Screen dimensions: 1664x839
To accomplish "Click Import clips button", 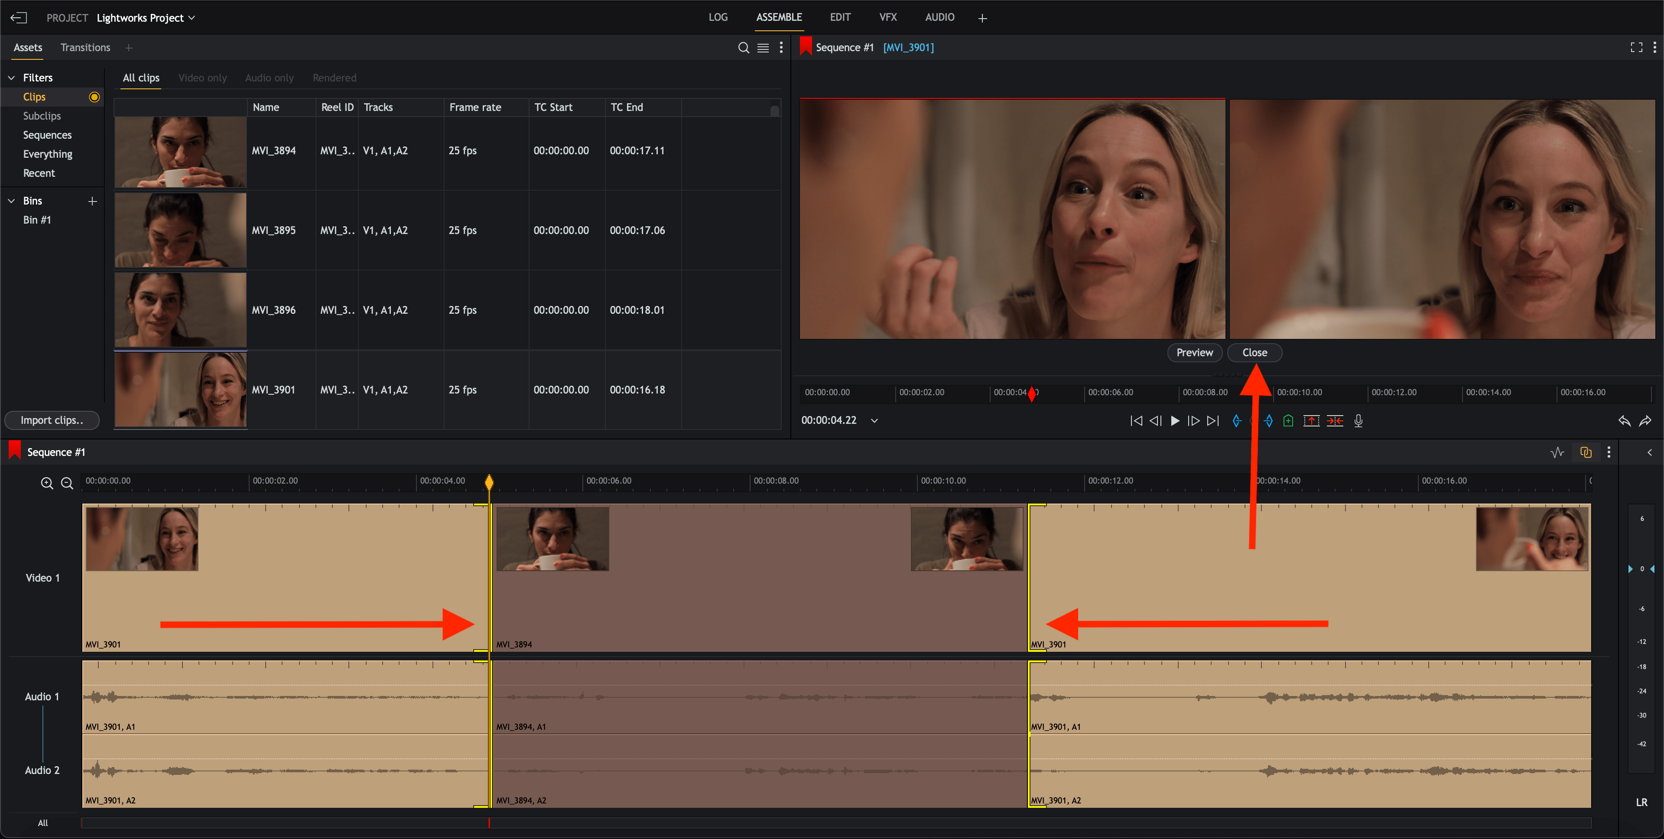I will [x=52, y=420].
